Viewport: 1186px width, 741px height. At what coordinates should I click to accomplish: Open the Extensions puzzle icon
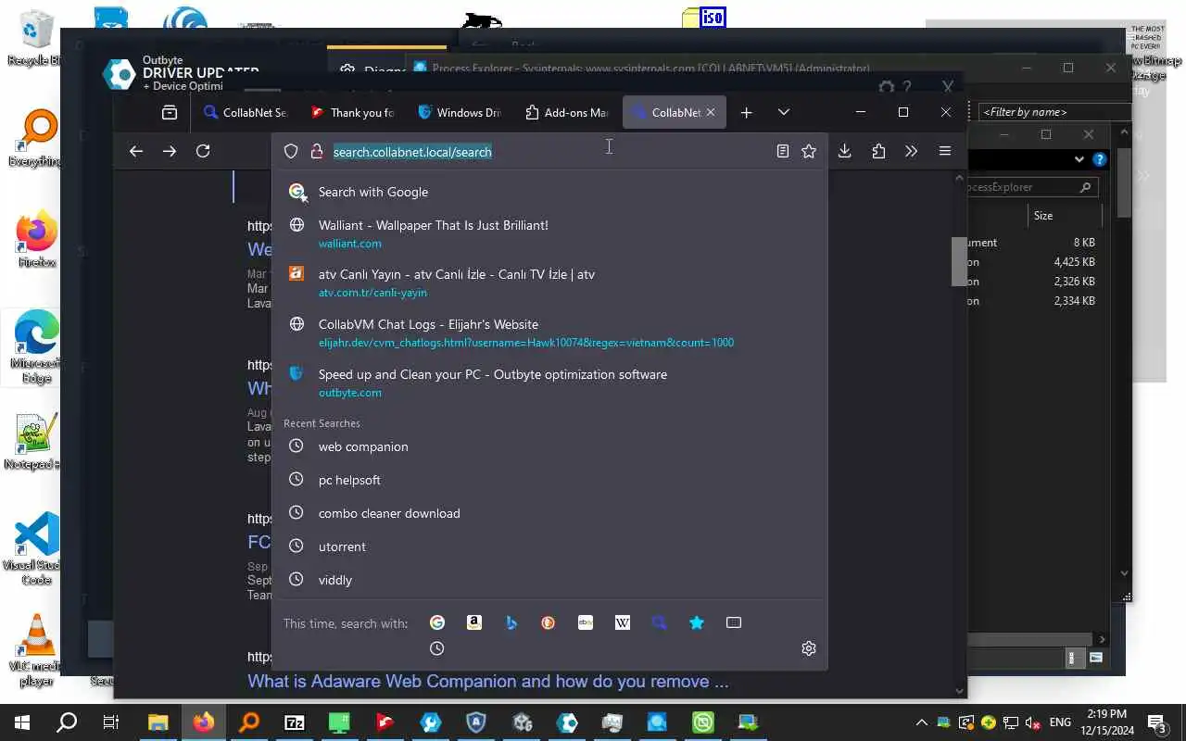click(878, 151)
